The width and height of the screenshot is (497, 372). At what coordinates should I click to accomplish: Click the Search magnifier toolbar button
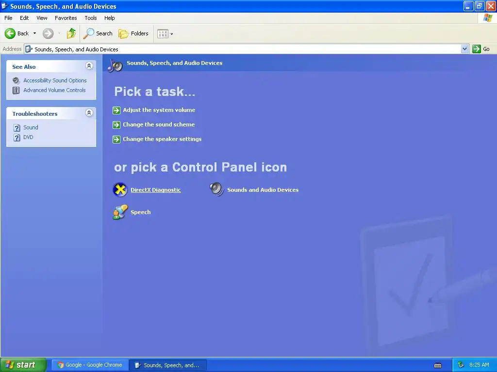(x=98, y=33)
